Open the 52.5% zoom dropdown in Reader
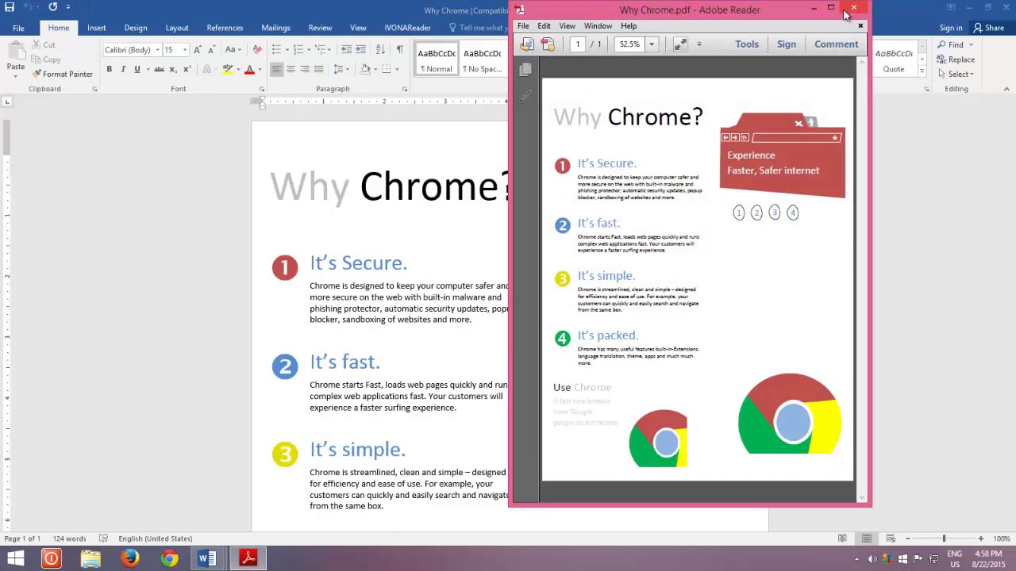Viewport: 1016px width, 571px height. 651,44
